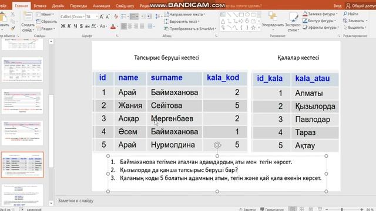Align text to the right
Screen dimensions: 376x211
click(136, 26)
